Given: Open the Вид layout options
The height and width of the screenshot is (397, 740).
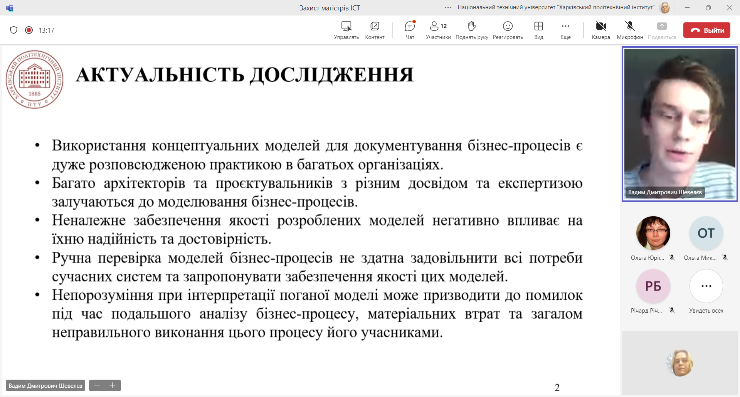Looking at the screenshot, I should coord(538,30).
